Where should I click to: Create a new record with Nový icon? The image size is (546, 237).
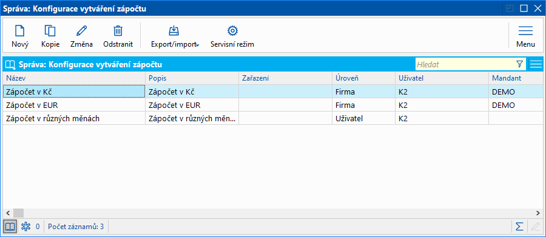click(x=20, y=32)
